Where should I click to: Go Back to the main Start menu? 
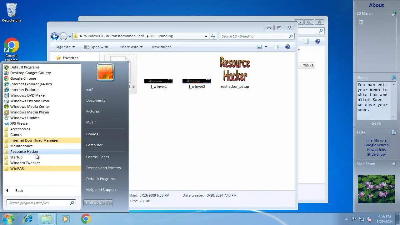click(19, 191)
